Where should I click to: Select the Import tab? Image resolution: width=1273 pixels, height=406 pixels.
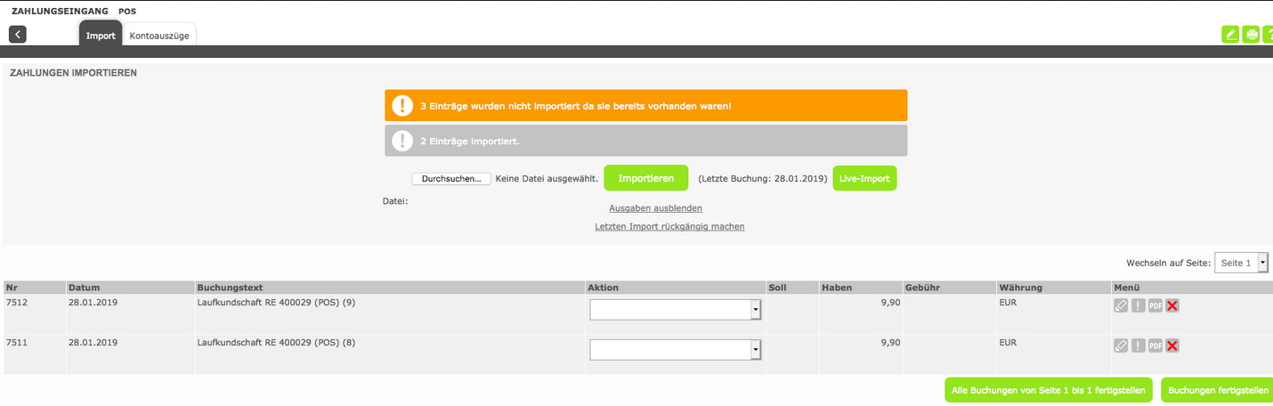[x=101, y=36]
